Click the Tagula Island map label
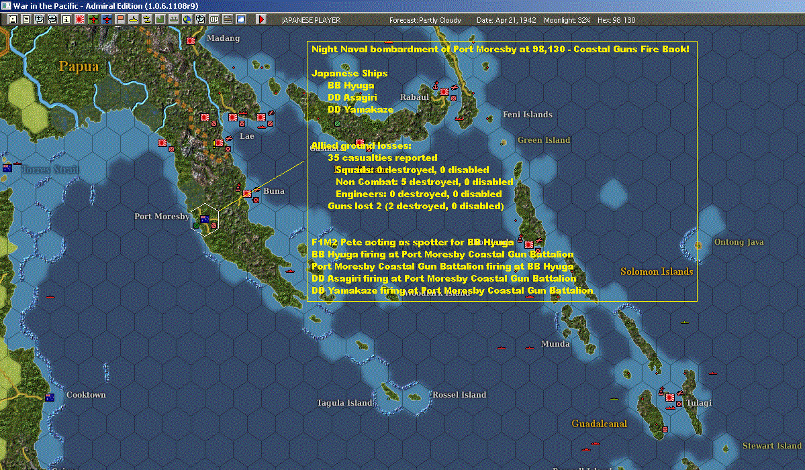This screenshot has height=470, width=805. (x=344, y=403)
